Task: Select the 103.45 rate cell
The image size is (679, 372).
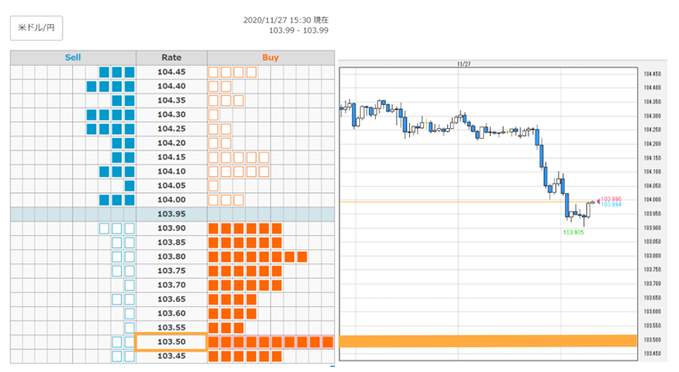Action: (x=171, y=356)
